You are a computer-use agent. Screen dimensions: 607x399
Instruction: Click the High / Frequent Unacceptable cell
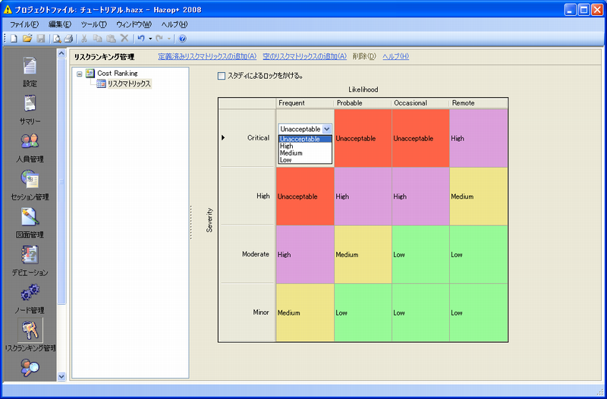point(305,196)
